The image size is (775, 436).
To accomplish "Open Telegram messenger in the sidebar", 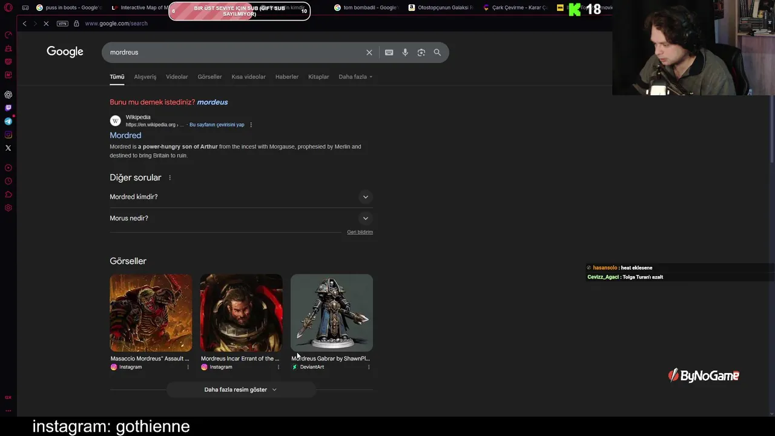I will tap(8, 121).
